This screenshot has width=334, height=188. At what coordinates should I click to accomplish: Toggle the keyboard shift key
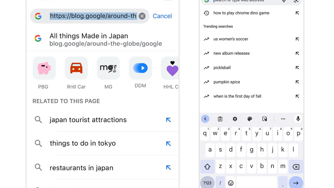click(207, 167)
